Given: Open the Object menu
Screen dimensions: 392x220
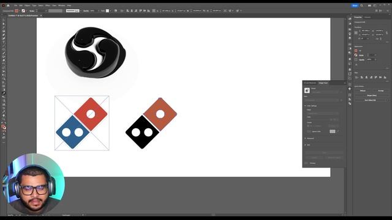Looking at the screenshot, I should pyautogui.click(x=27, y=5).
